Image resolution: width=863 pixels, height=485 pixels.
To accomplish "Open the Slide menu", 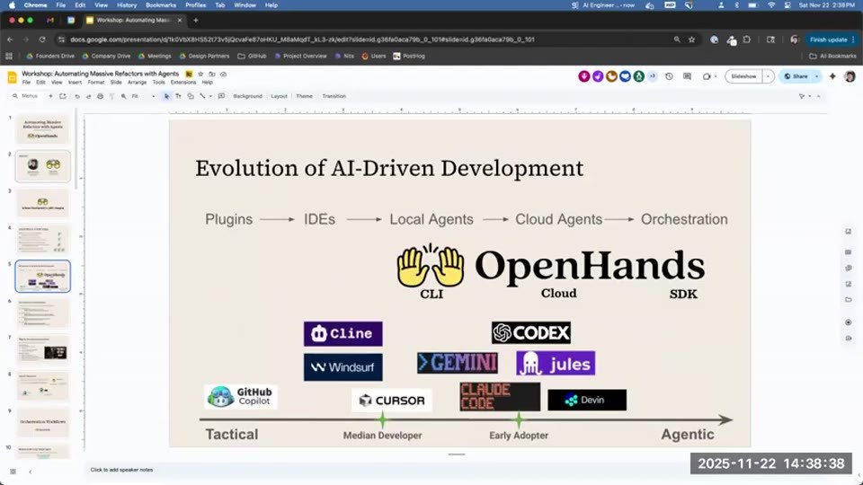I will pyautogui.click(x=116, y=83).
